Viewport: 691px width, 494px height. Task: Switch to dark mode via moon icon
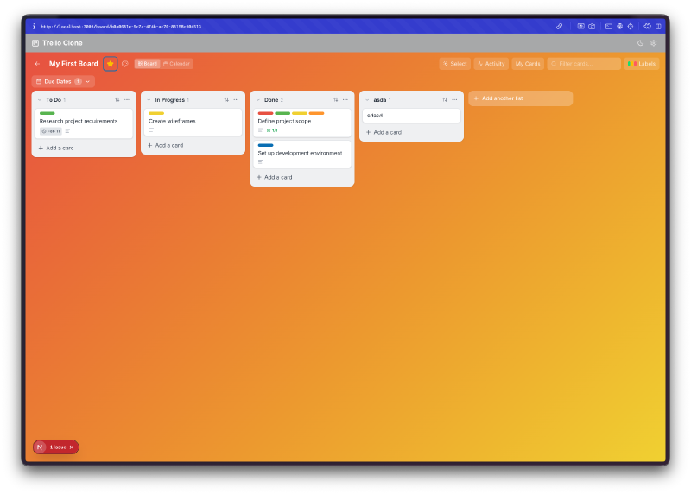641,43
